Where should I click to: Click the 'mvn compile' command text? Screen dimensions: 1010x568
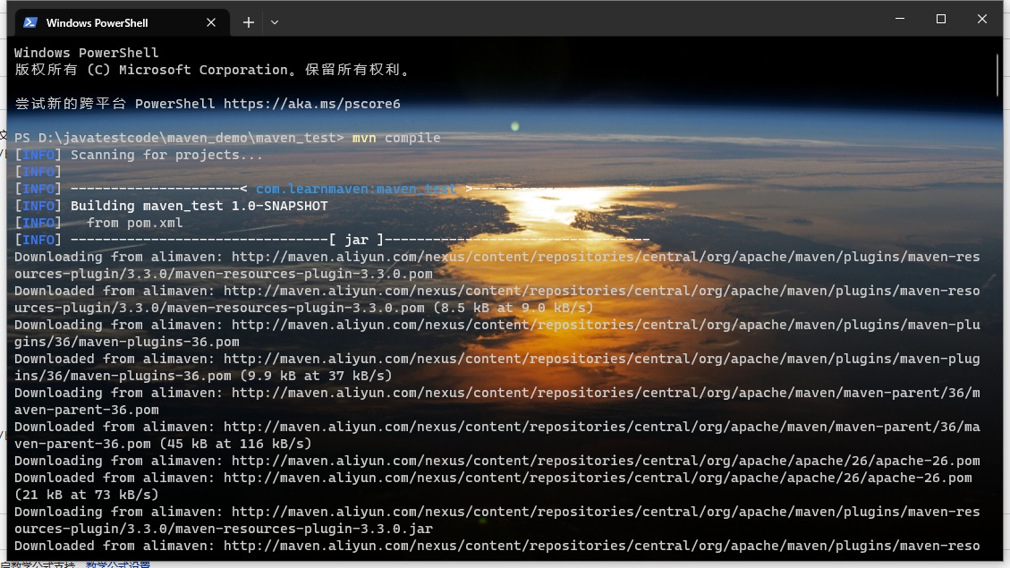coord(396,138)
